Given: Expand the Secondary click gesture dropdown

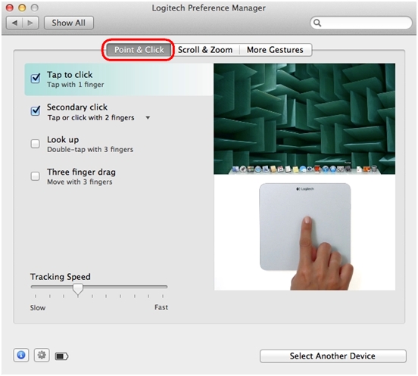Looking at the screenshot, I should coord(148,117).
